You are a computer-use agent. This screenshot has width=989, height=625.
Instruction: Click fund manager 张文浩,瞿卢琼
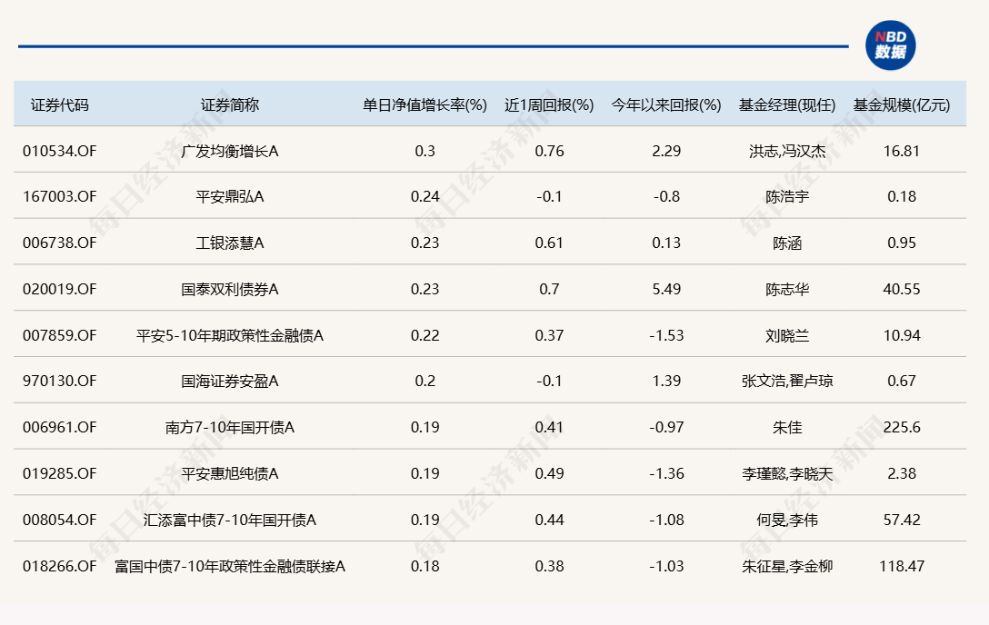pyautogui.click(x=787, y=382)
